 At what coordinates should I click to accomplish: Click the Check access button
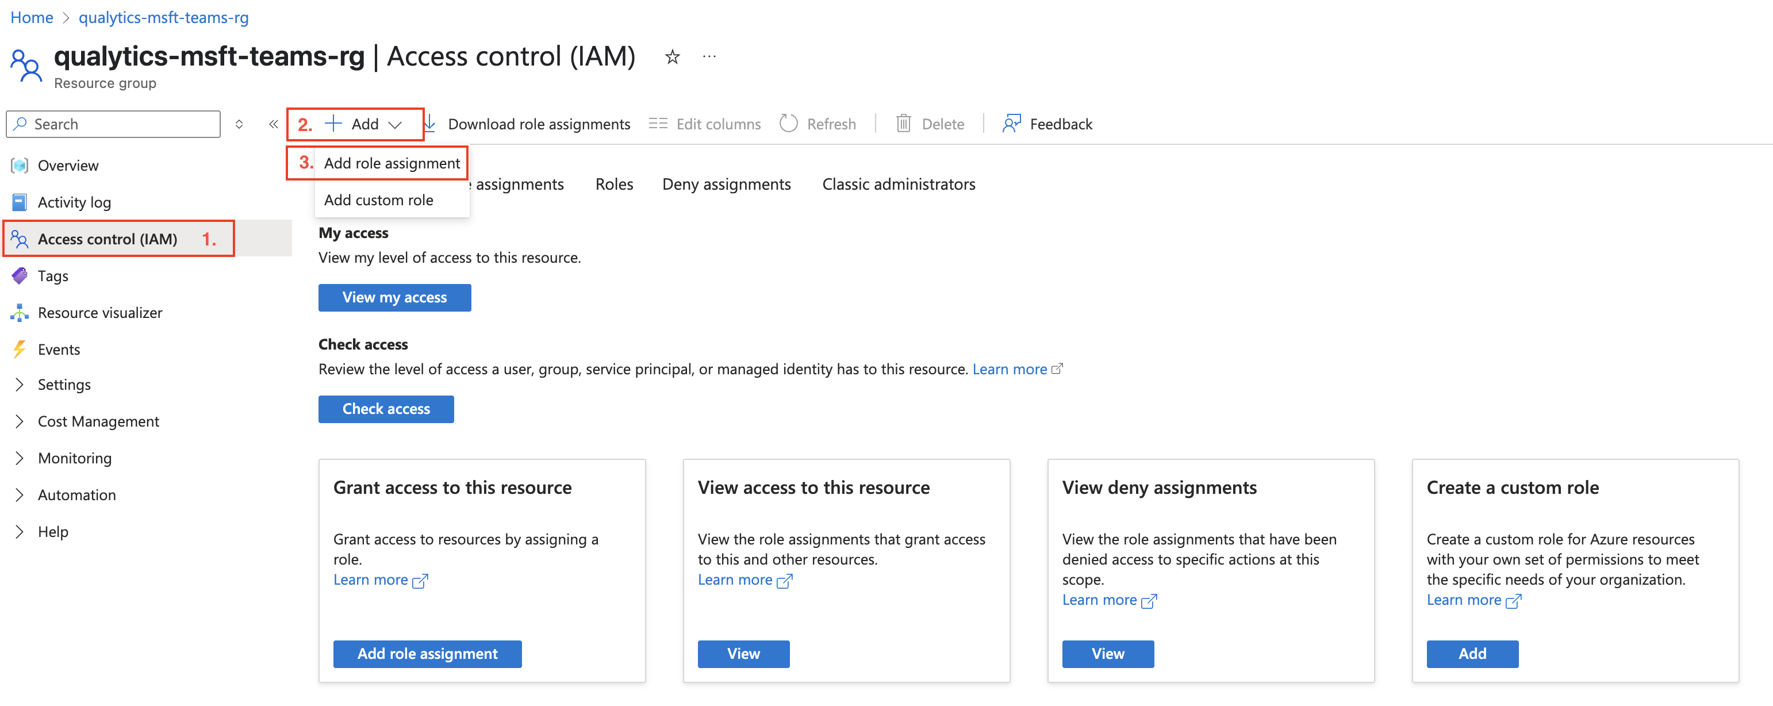tap(386, 409)
